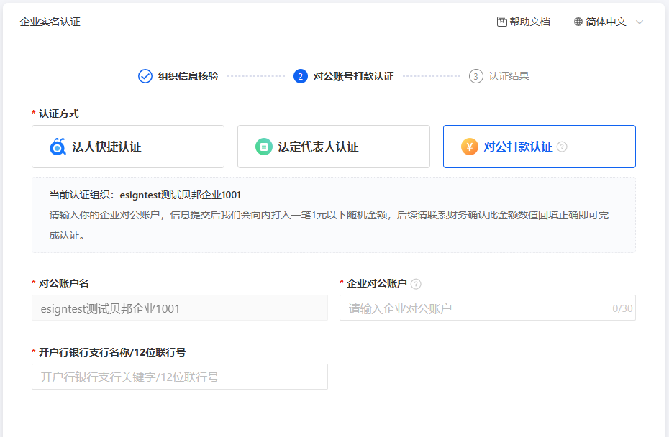This screenshot has width=669, height=437.
Task: Click the orange yen coin icon
Action: tap(469, 147)
